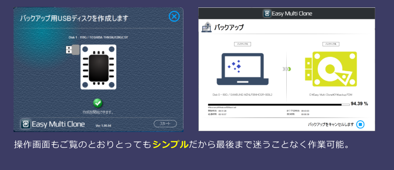The width and height of the screenshot is (394, 170).
Task: Stop backup with the blue cancel icon
Action: 360,125
